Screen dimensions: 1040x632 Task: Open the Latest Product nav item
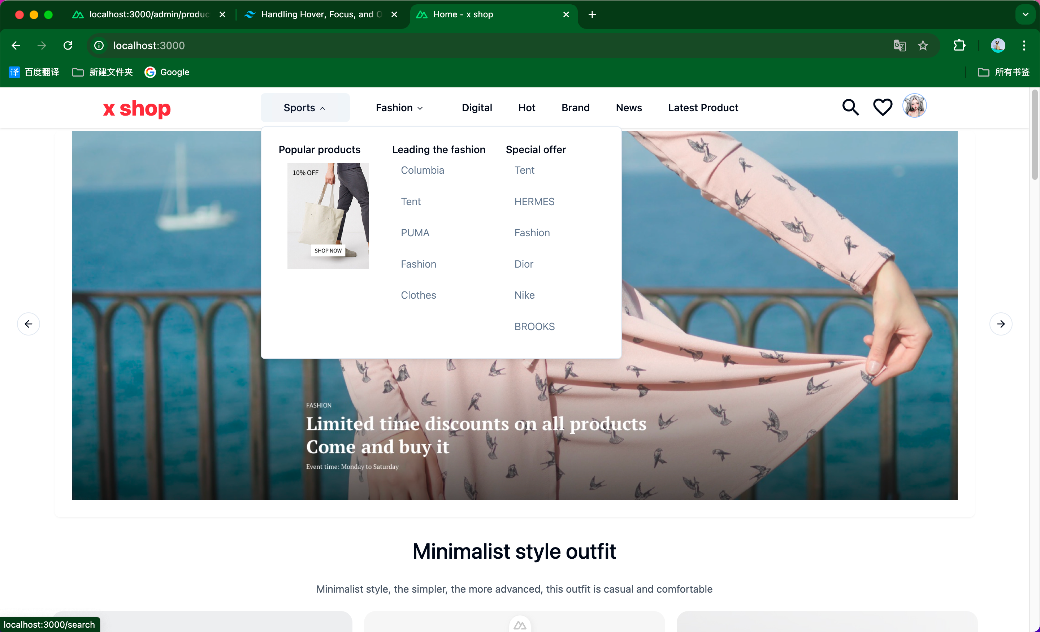tap(703, 108)
